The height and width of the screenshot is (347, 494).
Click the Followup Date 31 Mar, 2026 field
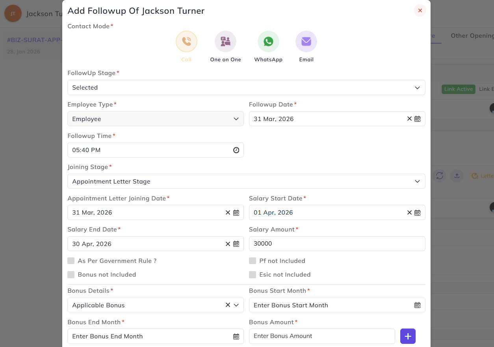click(x=337, y=119)
